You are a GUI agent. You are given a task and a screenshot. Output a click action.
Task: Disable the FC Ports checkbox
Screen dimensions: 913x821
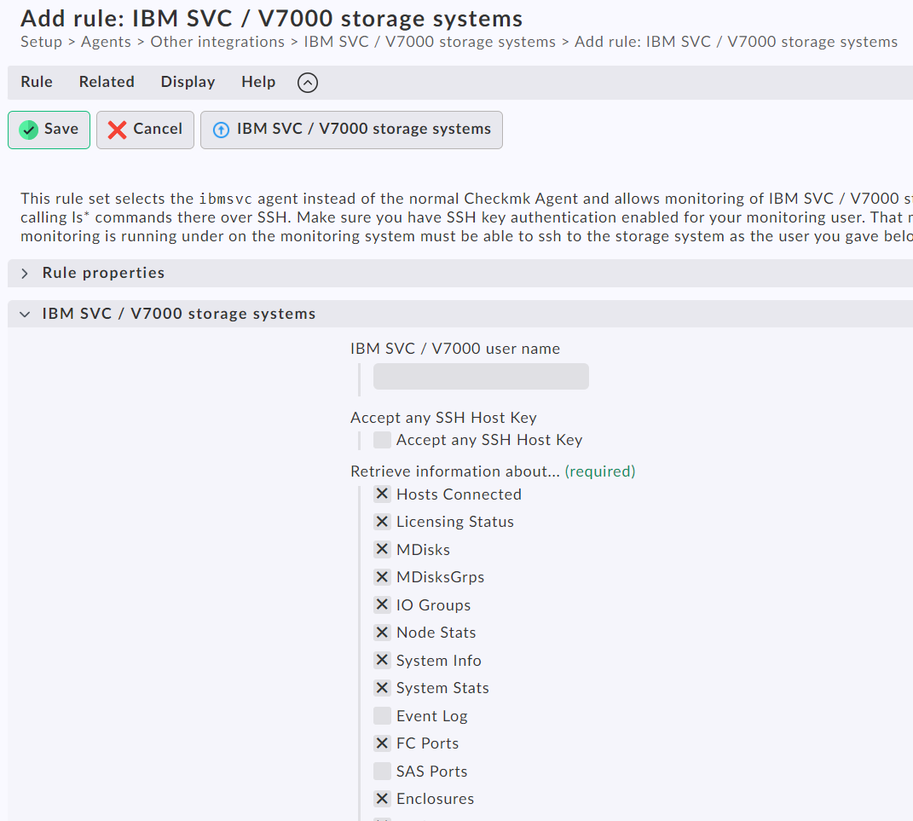(x=383, y=743)
